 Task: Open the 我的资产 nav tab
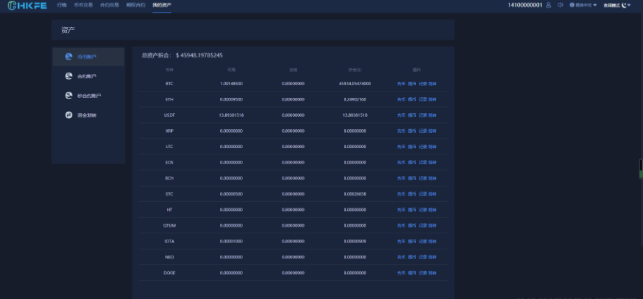(x=162, y=5)
